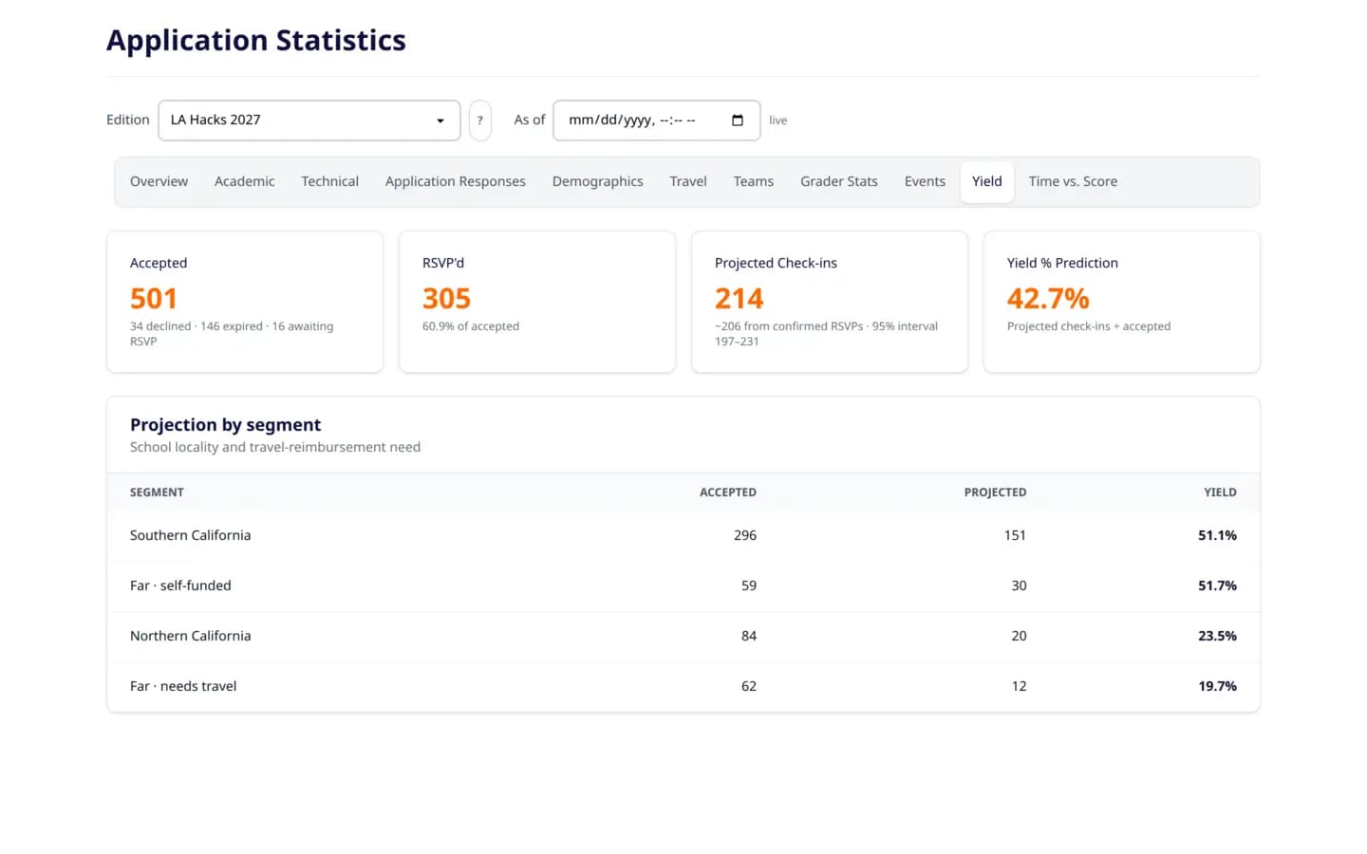Click the 51.7% yield value
Image resolution: width=1367 pixels, height=854 pixels.
1217,585
